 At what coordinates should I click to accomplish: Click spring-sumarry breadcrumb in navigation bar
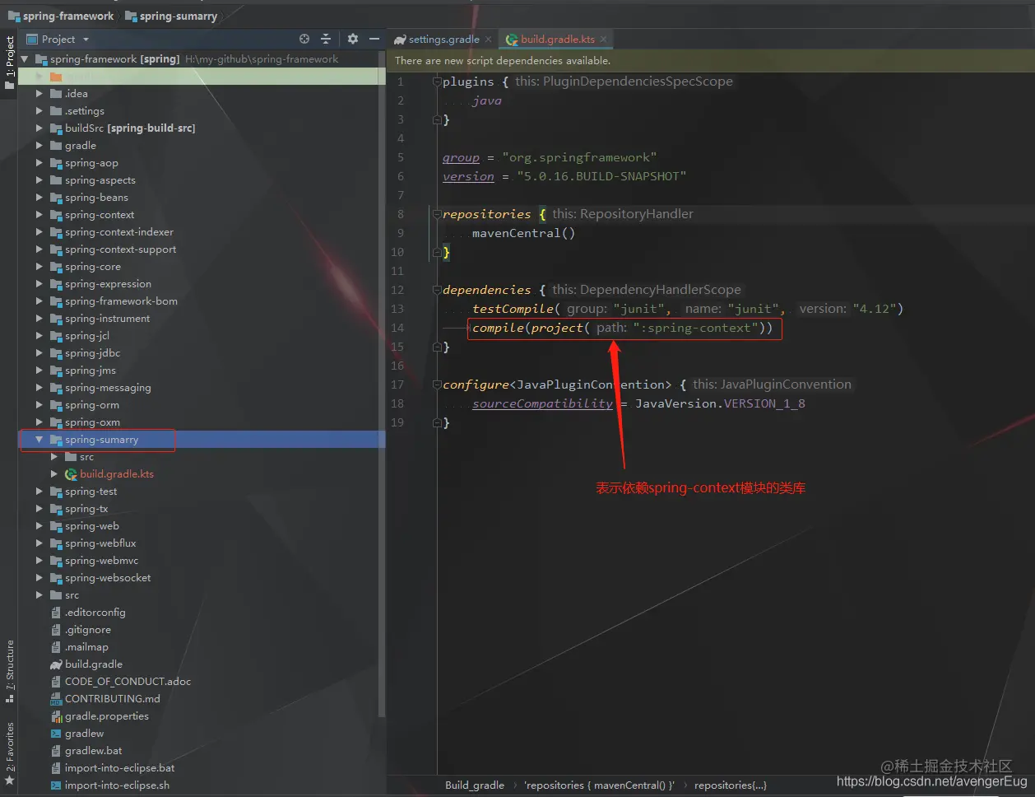pos(171,16)
